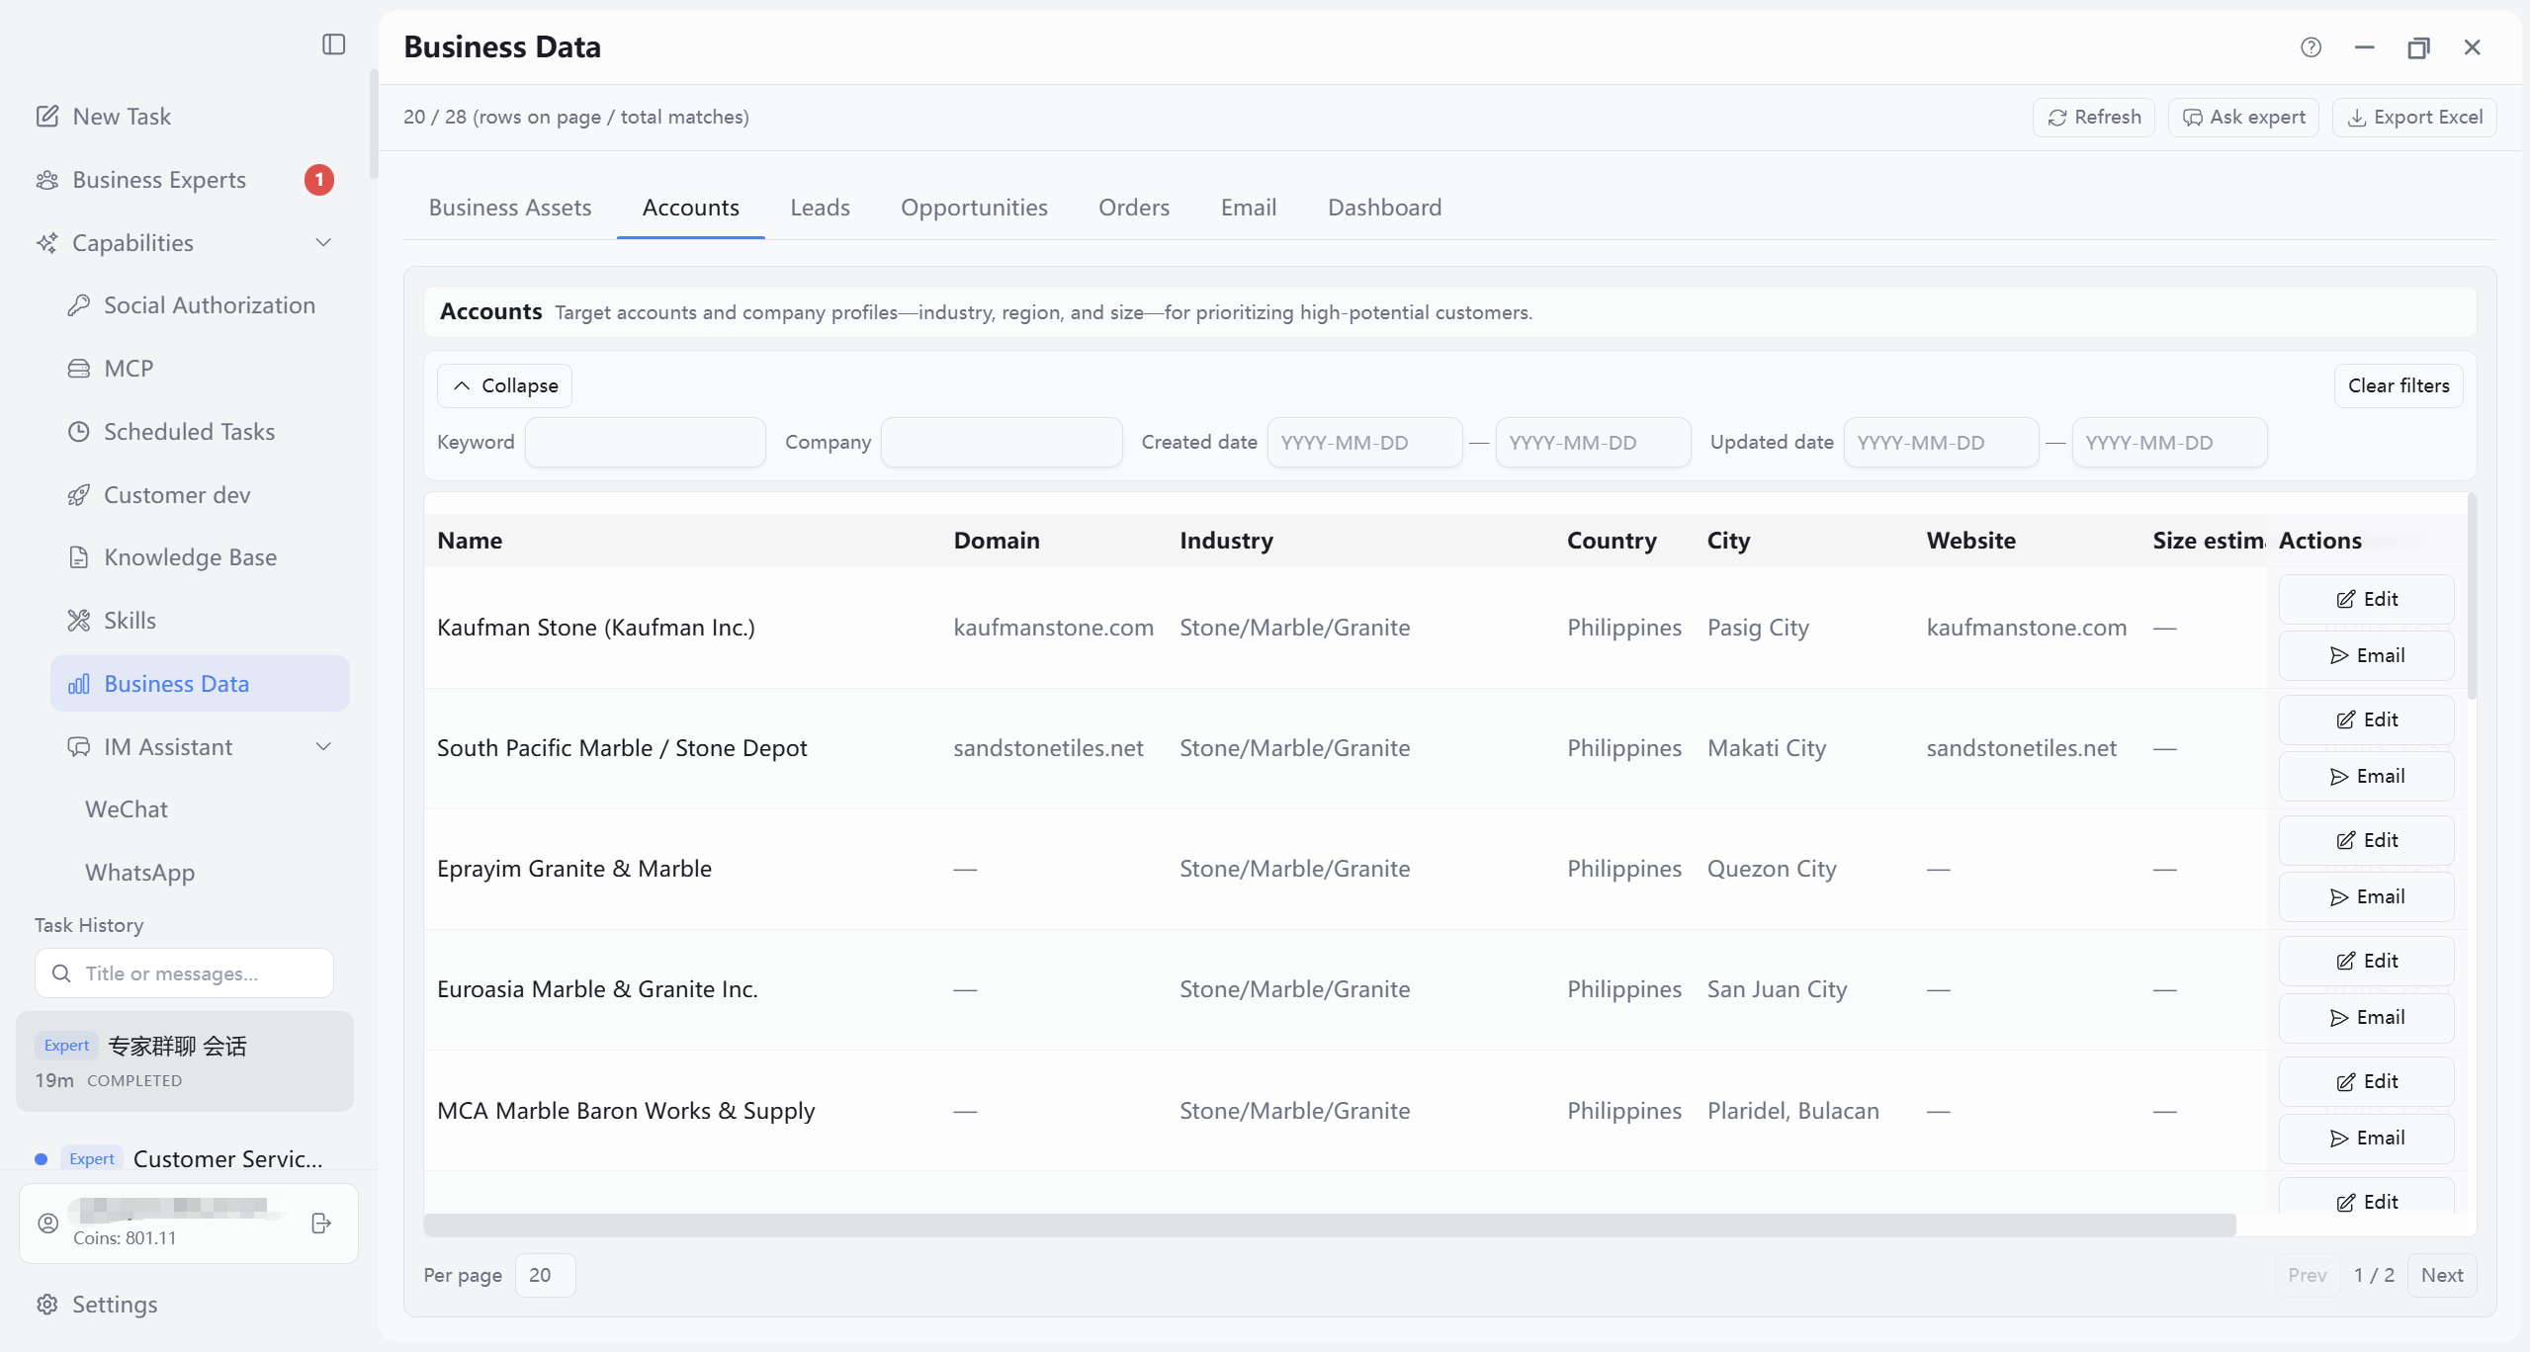Switch to the Business Assets tab
The width and height of the screenshot is (2530, 1352).
pos(510,208)
